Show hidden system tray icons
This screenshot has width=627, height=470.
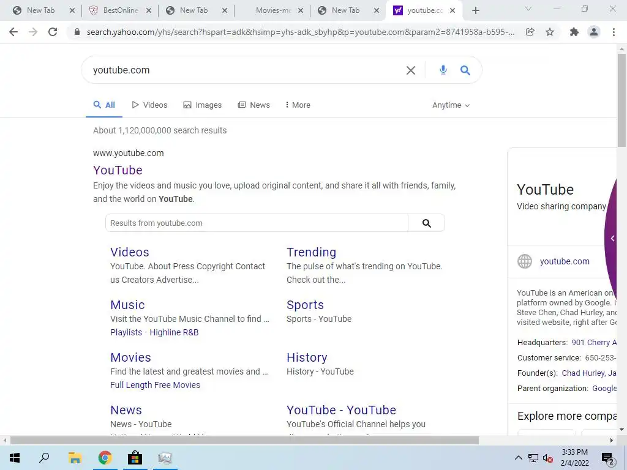518,458
